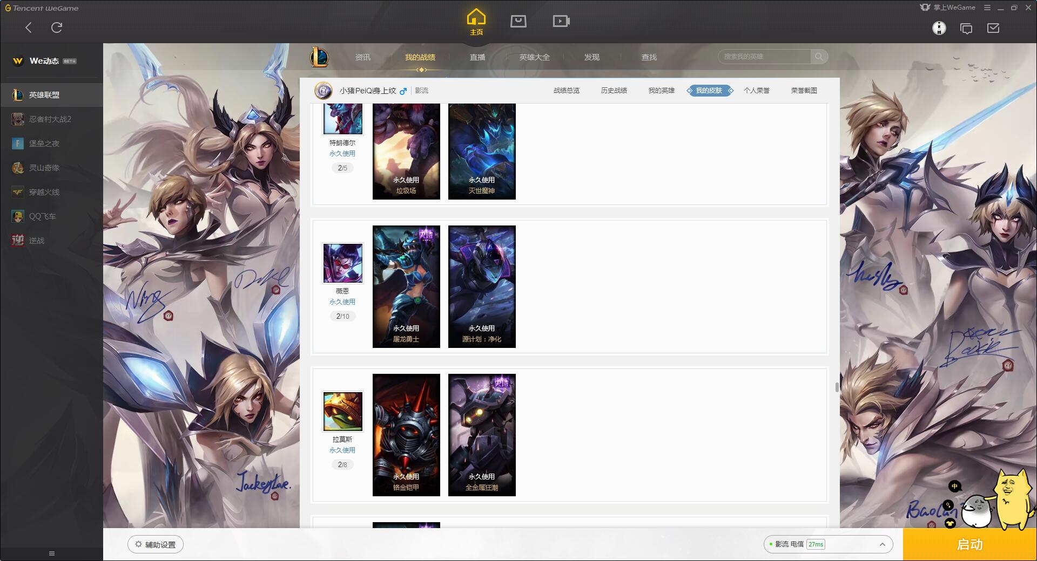Open 屠龙勇士 skin card
This screenshot has width=1037, height=561.
pos(406,286)
